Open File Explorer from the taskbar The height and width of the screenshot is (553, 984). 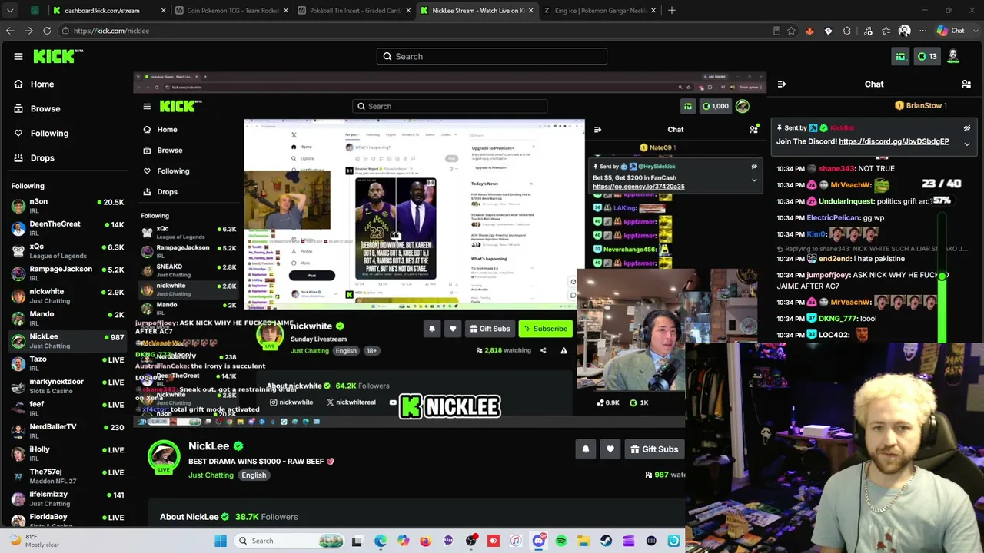coord(583,541)
